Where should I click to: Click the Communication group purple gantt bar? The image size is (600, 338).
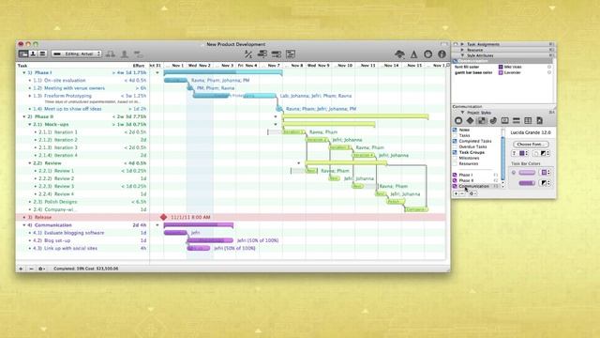click(198, 225)
